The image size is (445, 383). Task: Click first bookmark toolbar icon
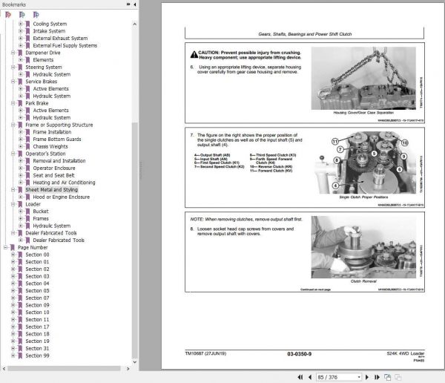click(x=8, y=15)
